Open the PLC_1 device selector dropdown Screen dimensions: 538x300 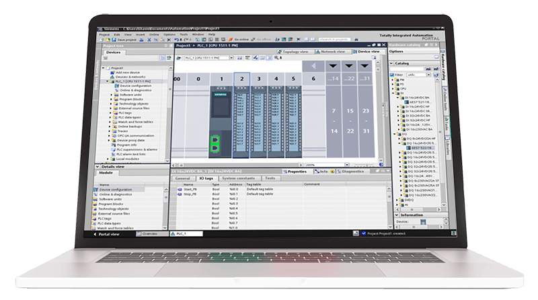pyautogui.click(x=231, y=58)
